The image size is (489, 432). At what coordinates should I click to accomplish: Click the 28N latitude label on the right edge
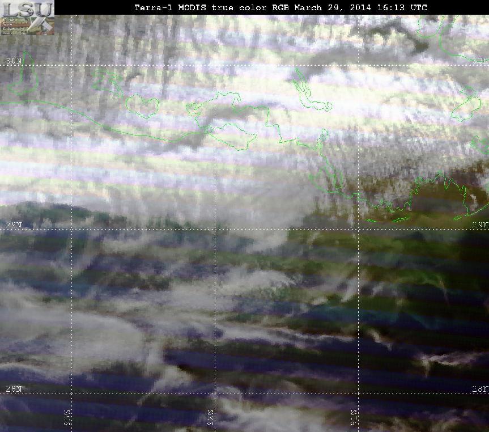(481, 389)
